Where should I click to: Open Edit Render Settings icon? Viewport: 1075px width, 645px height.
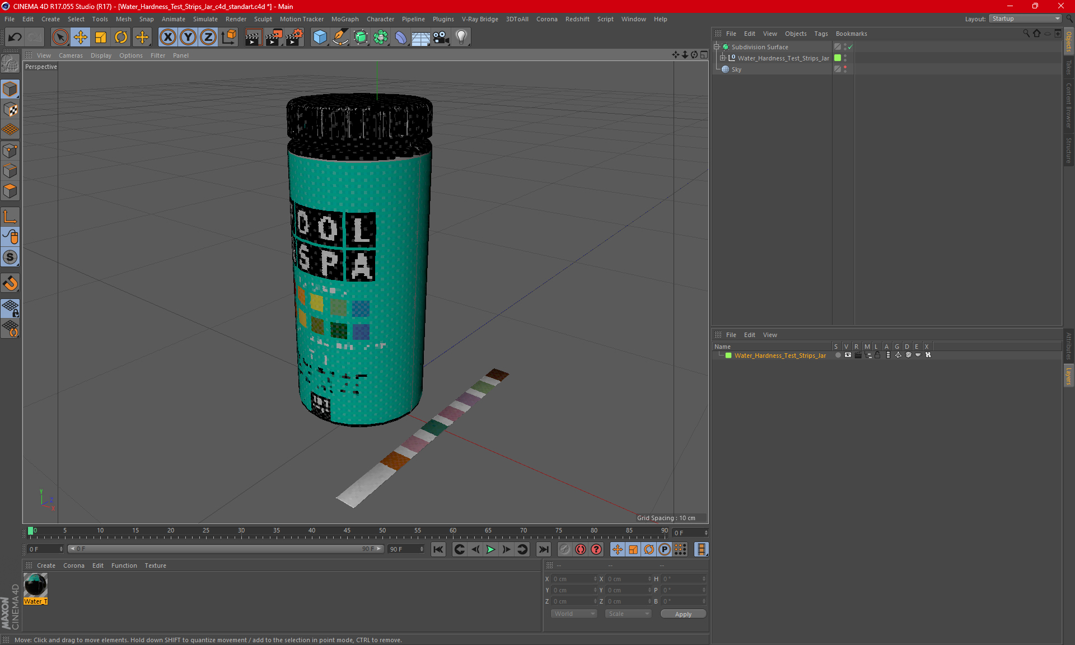[x=295, y=38]
